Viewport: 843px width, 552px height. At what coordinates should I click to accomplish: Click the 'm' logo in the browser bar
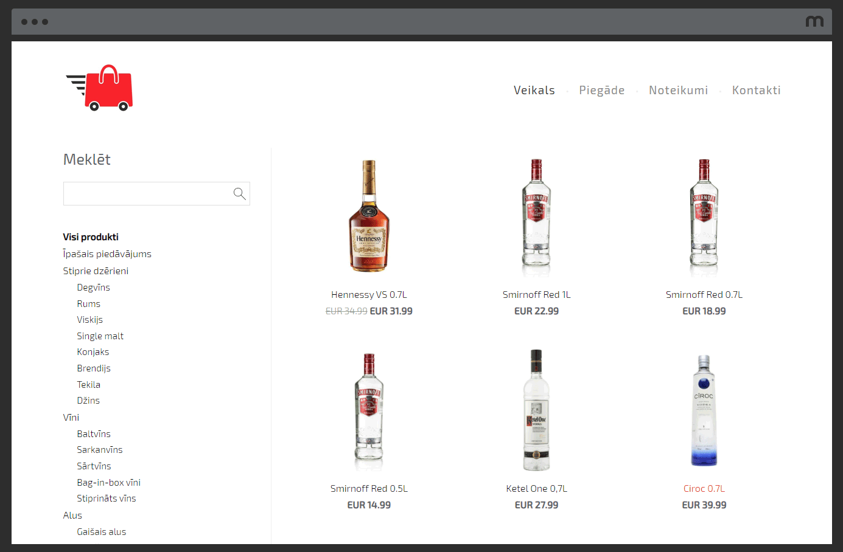click(x=814, y=21)
